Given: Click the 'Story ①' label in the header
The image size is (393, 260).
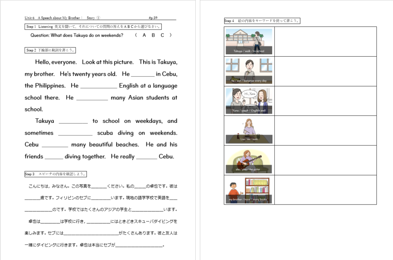Looking at the screenshot, I should pyautogui.click(x=94, y=18).
